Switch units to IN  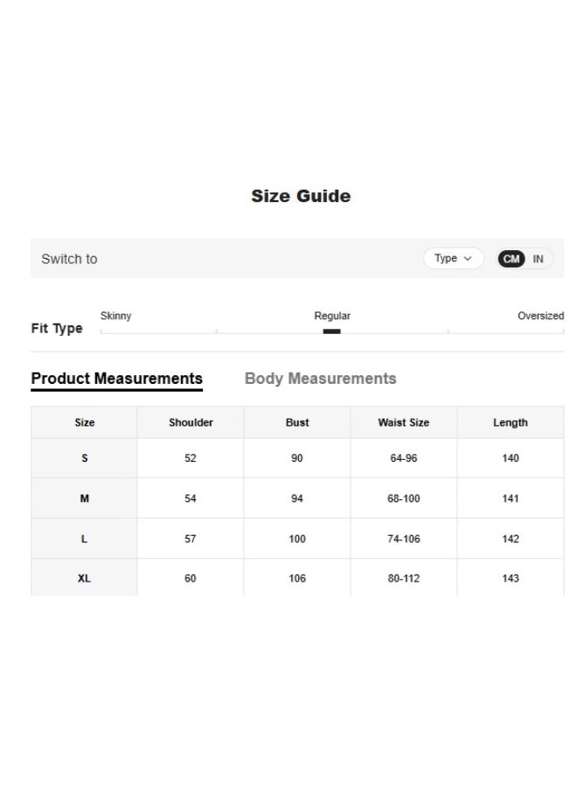click(539, 259)
